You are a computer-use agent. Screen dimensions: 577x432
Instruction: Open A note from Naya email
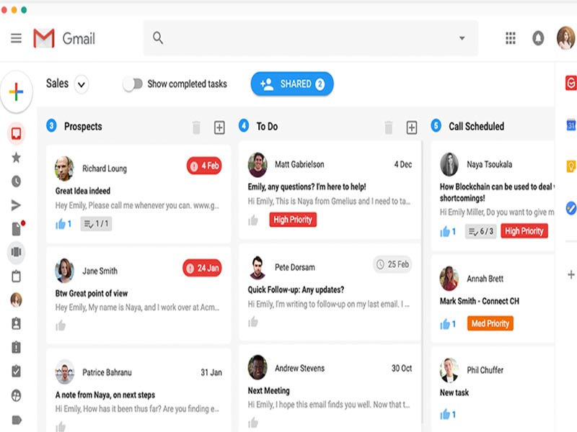tap(105, 395)
